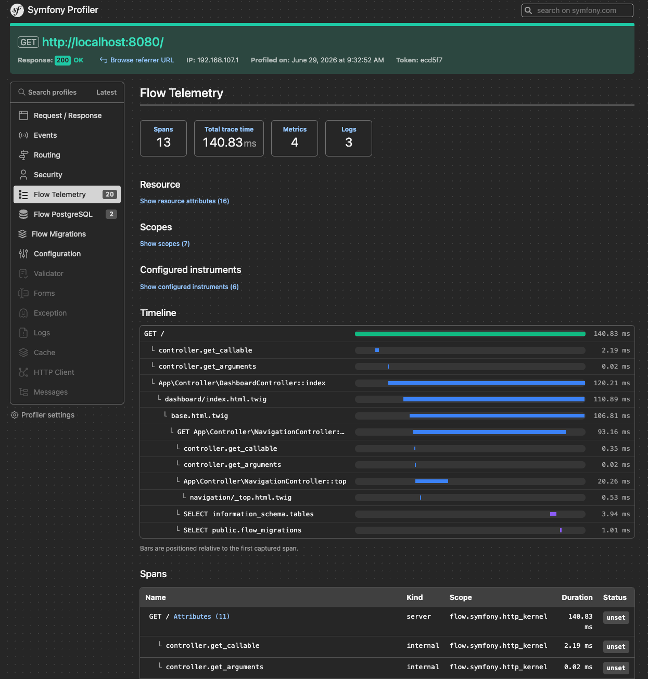Open the http://localhost:8080/ URL link
Image resolution: width=648 pixels, height=679 pixels.
(103, 42)
